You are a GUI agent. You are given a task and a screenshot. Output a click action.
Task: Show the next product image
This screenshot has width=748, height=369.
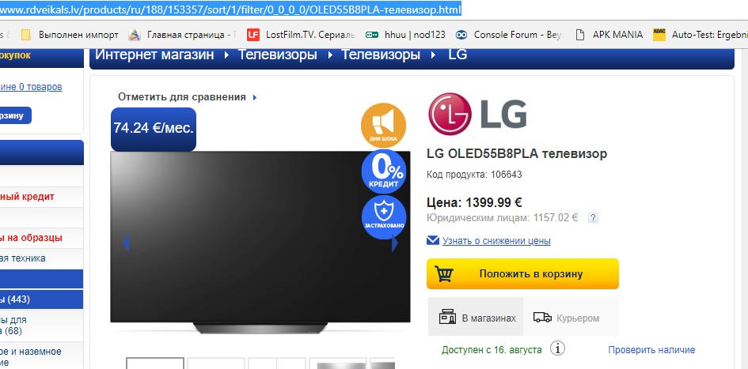click(x=395, y=244)
